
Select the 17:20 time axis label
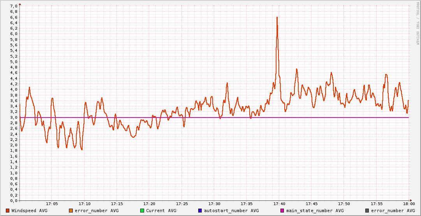149,204
